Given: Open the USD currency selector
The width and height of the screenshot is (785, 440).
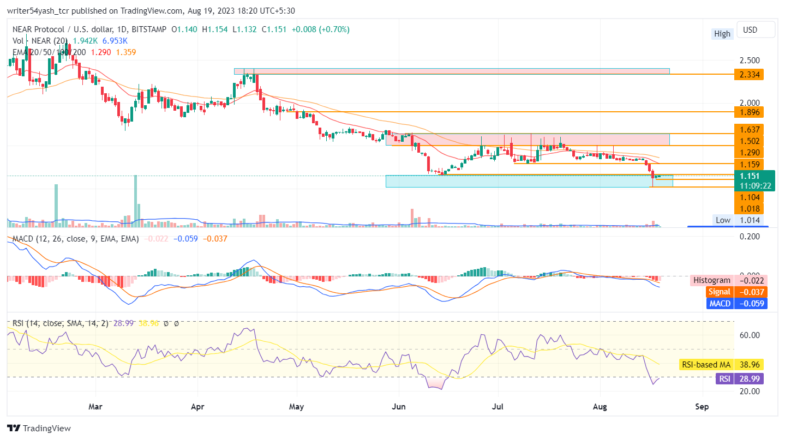Looking at the screenshot, I should click(x=756, y=29).
